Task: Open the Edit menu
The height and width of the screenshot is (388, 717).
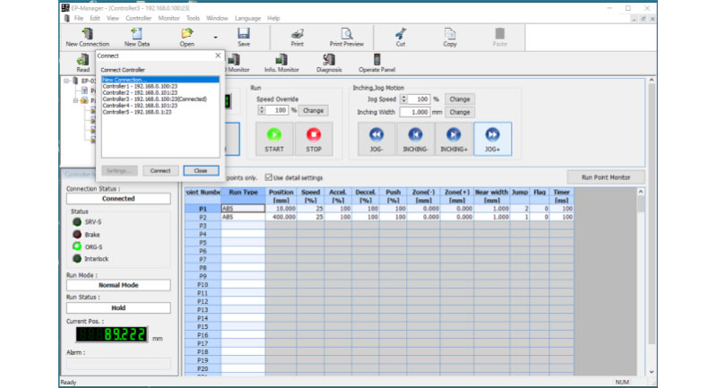Action: 95,18
